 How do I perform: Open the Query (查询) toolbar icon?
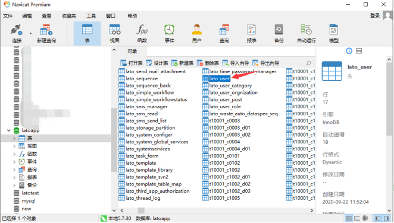pyautogui.click(x=224, y=33)
